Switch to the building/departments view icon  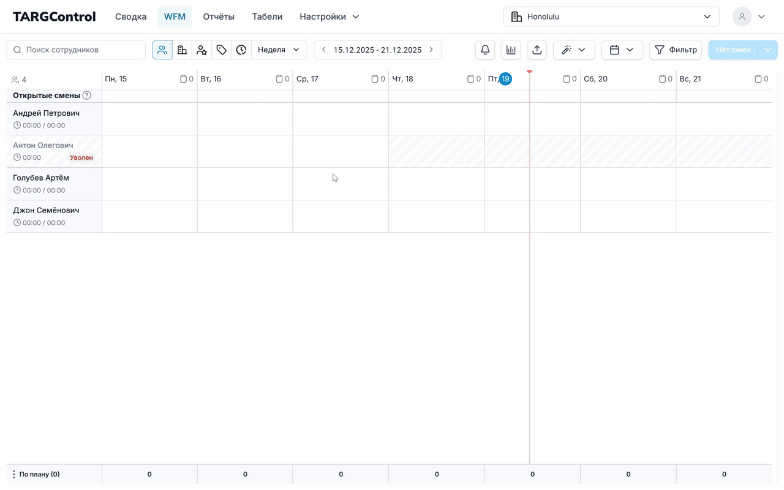coord(182,50)
